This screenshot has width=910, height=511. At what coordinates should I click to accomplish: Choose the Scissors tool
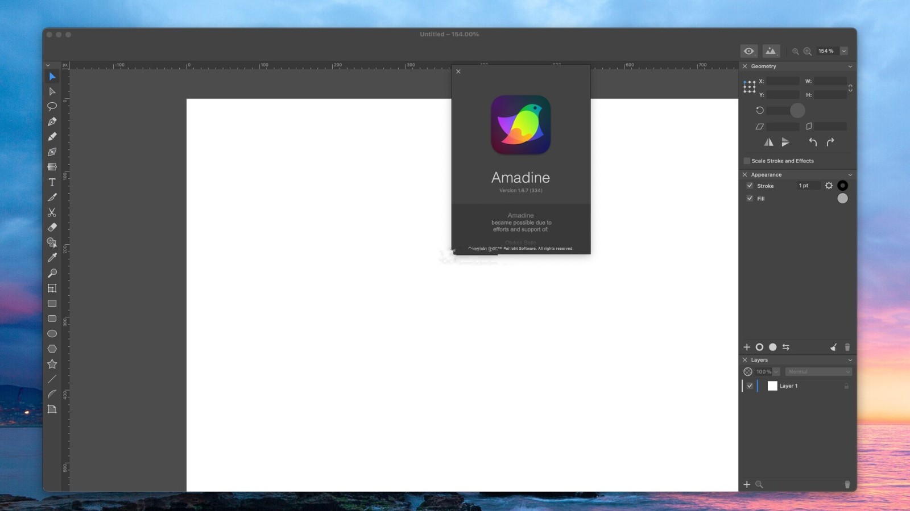52,212
